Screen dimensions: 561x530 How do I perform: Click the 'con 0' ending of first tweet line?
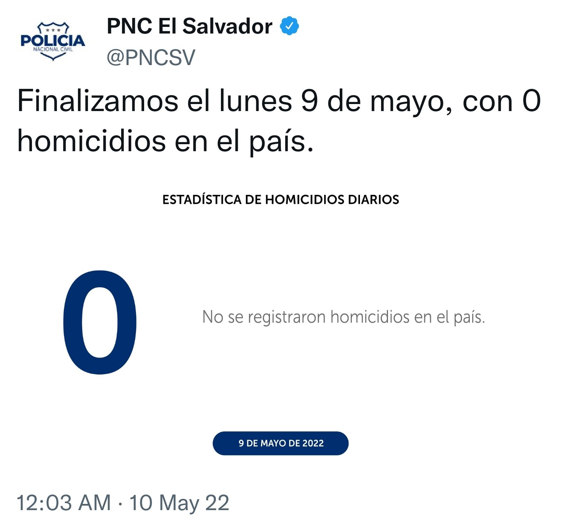click(x=502, y=101)
